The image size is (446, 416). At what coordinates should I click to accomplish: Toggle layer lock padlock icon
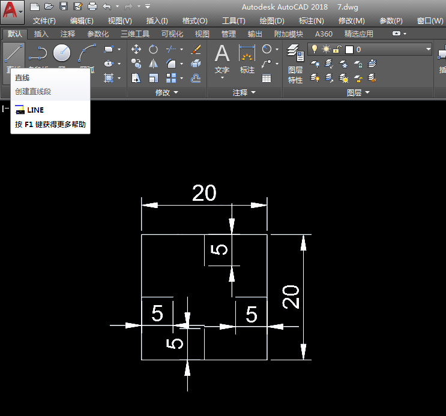pos(337,49)
